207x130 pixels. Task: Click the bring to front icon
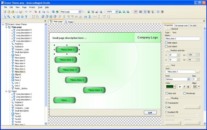pos(43,16)
